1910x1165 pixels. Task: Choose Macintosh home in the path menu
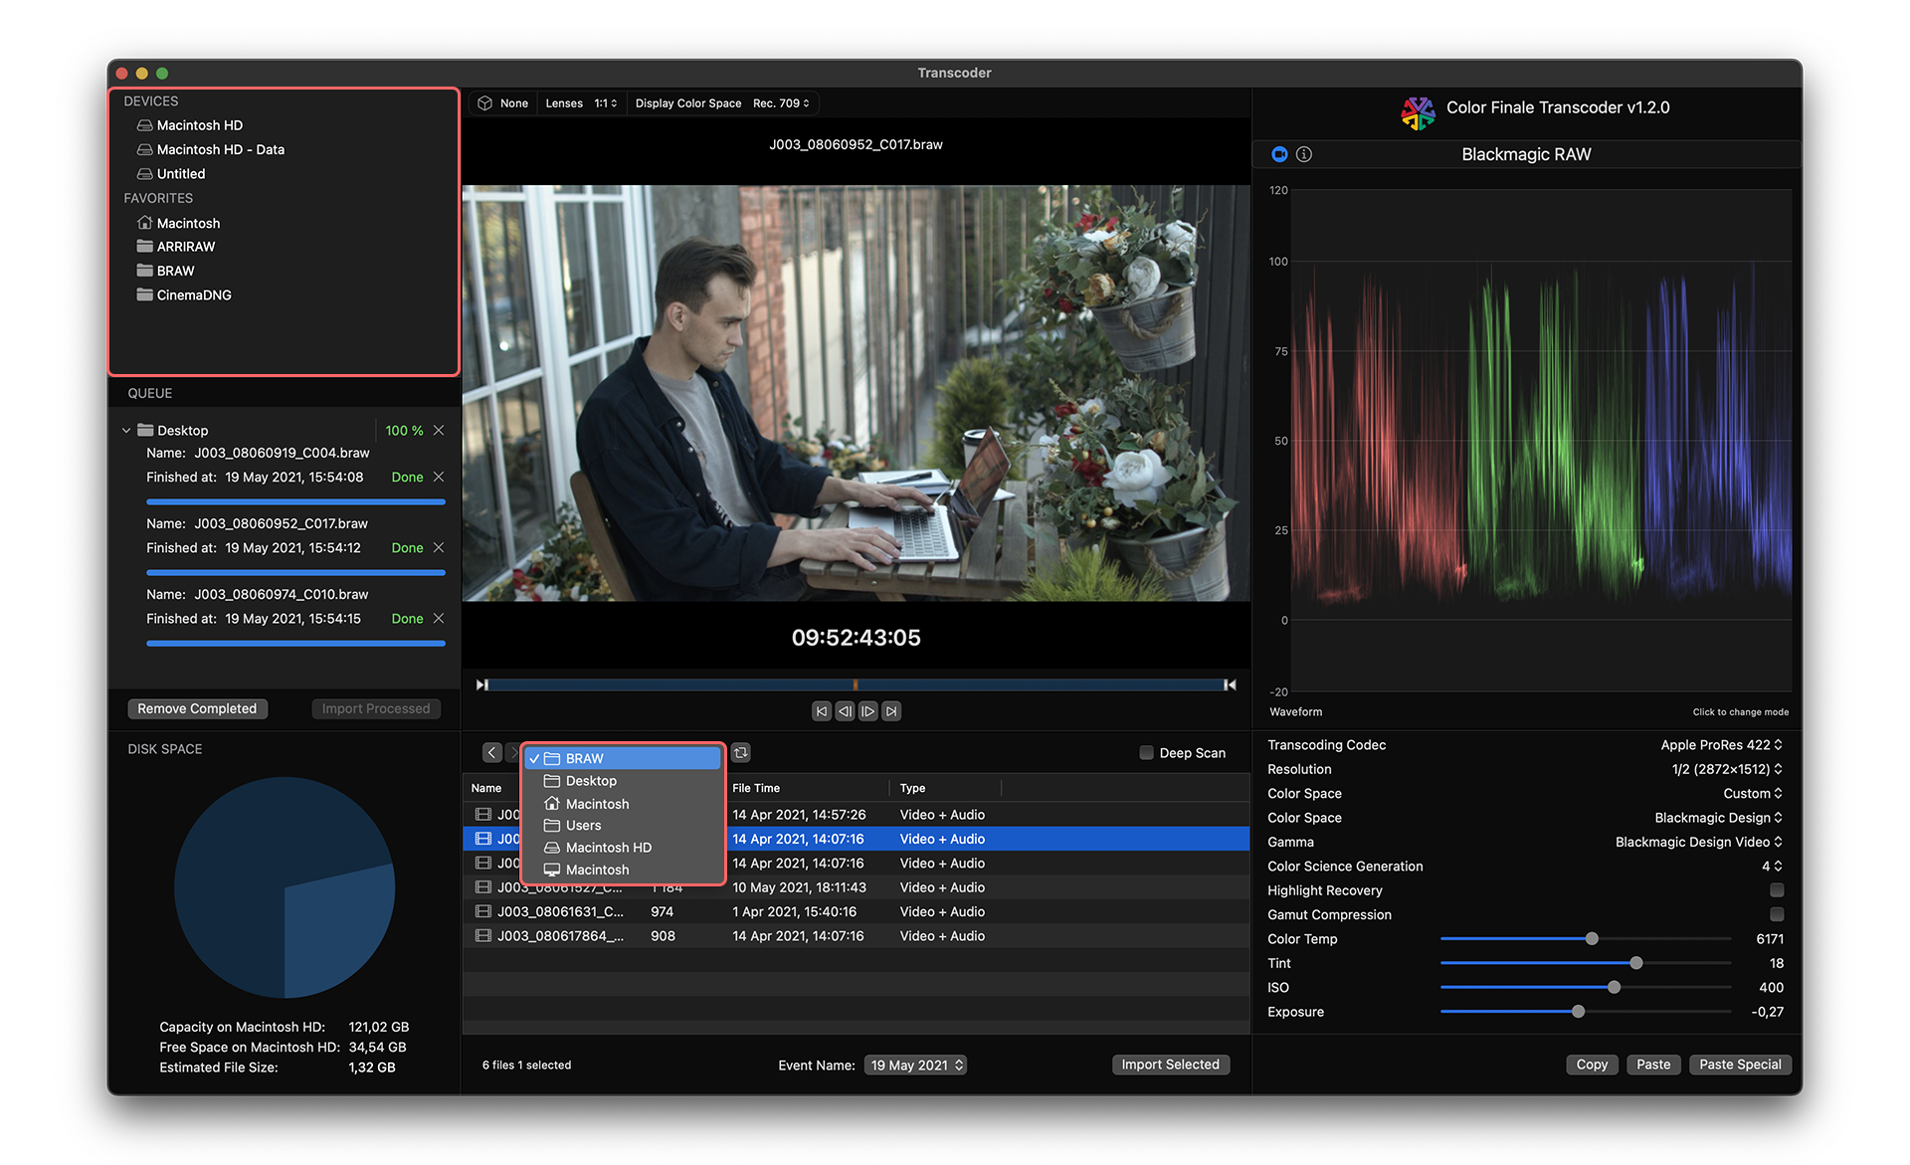pos(624,804)
